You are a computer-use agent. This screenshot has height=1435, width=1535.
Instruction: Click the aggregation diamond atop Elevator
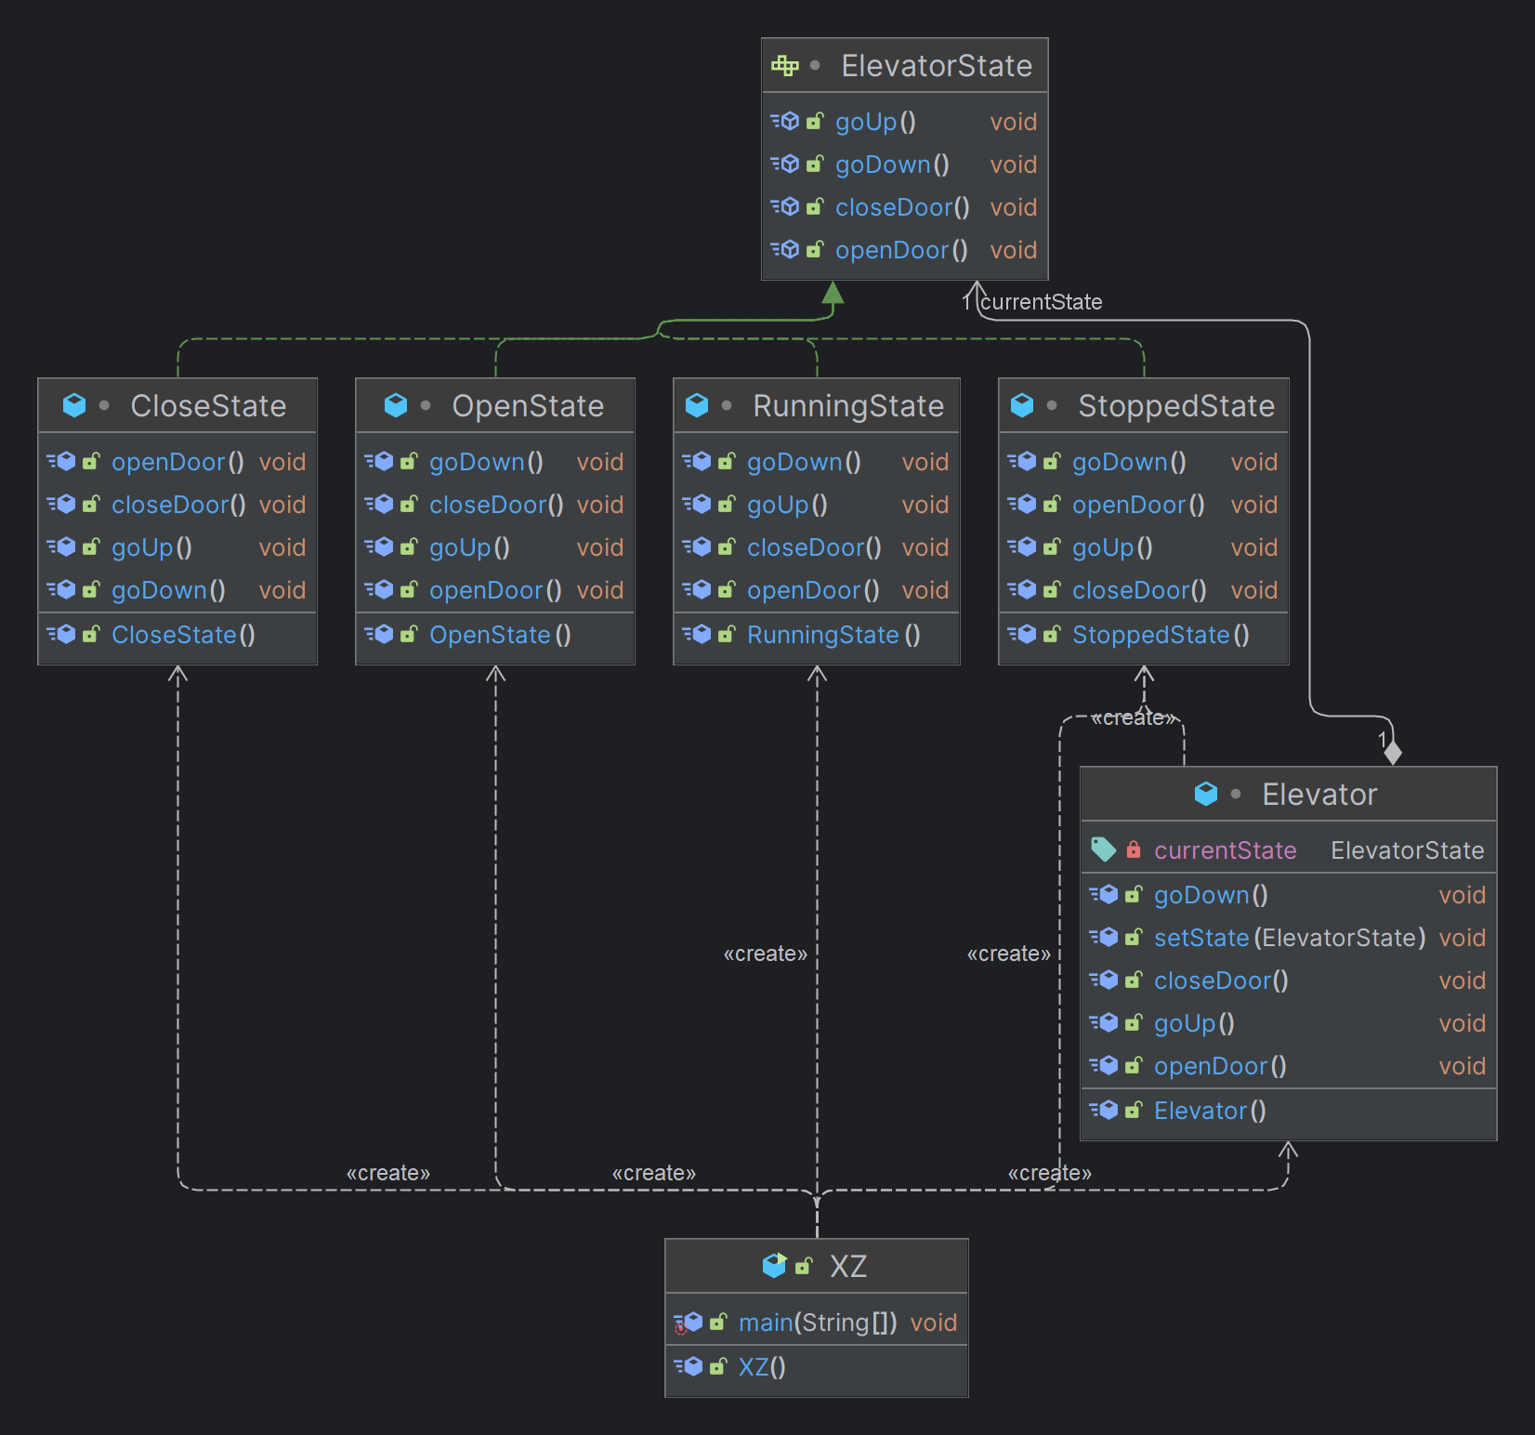click(1393, 753)
